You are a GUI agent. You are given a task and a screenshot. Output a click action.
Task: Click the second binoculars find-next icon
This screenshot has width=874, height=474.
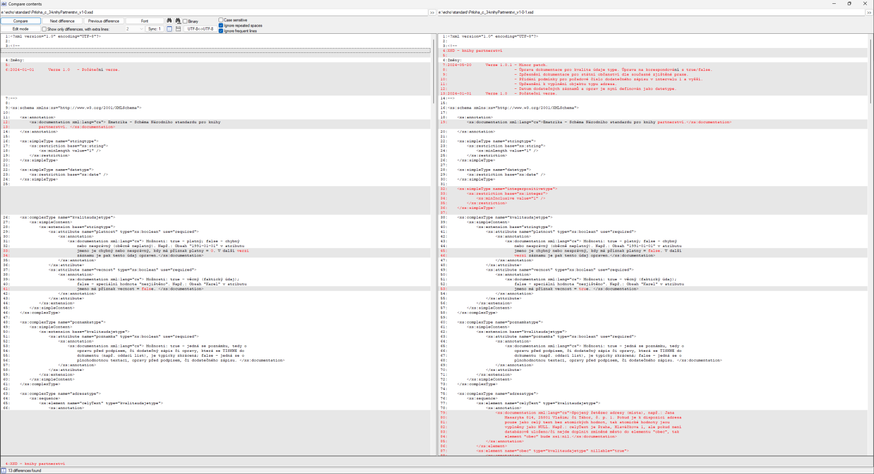(x=178, y=21)
